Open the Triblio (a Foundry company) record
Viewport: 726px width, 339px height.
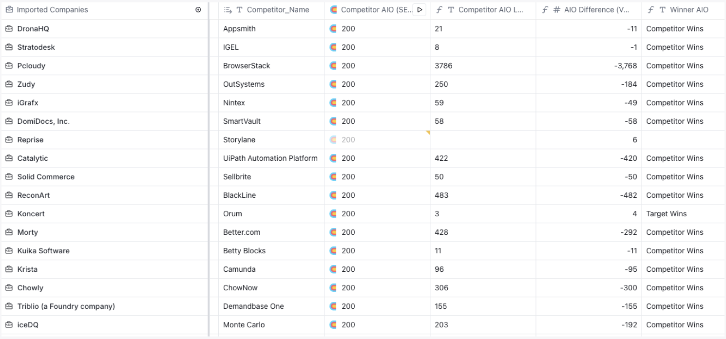pos(66,306)
